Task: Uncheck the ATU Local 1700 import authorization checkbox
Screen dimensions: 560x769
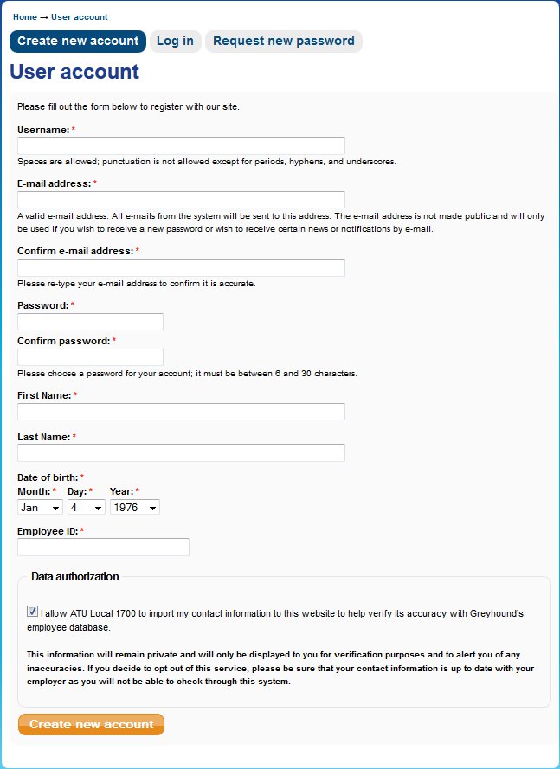Action: 33,611
